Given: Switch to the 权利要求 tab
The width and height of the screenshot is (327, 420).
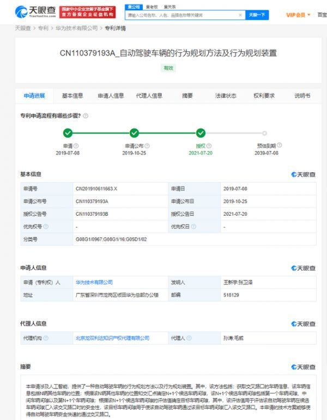Looking at the screenshot, I should tap(264, 96).
